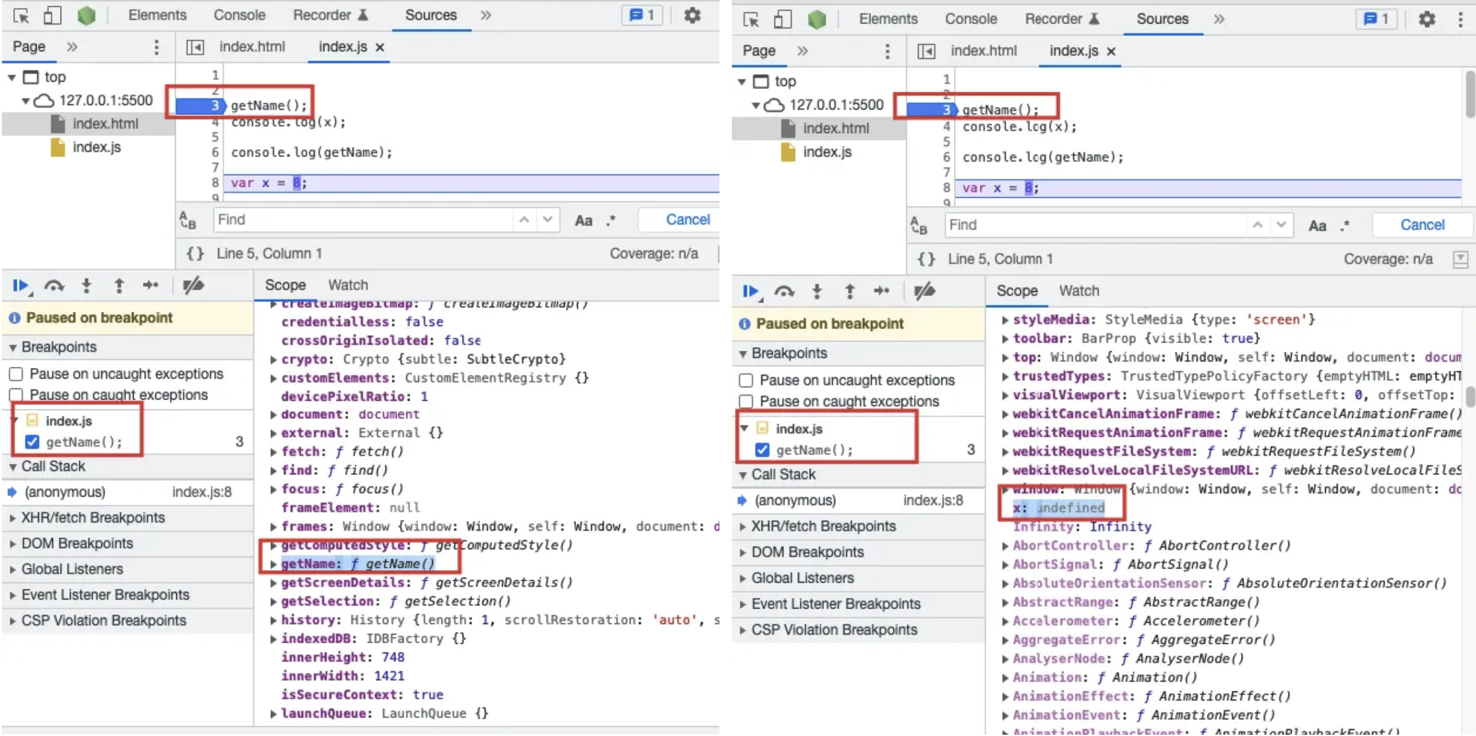Pretty print braces icon in left DevTools
The image size is (1476, 736).
[195, 254]
